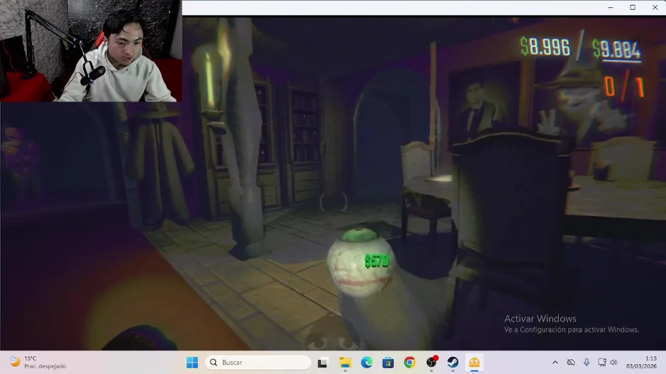Click the framed man portrait on the wall
The width and height of the screenshot is (666, 374).
click(484, 106)
